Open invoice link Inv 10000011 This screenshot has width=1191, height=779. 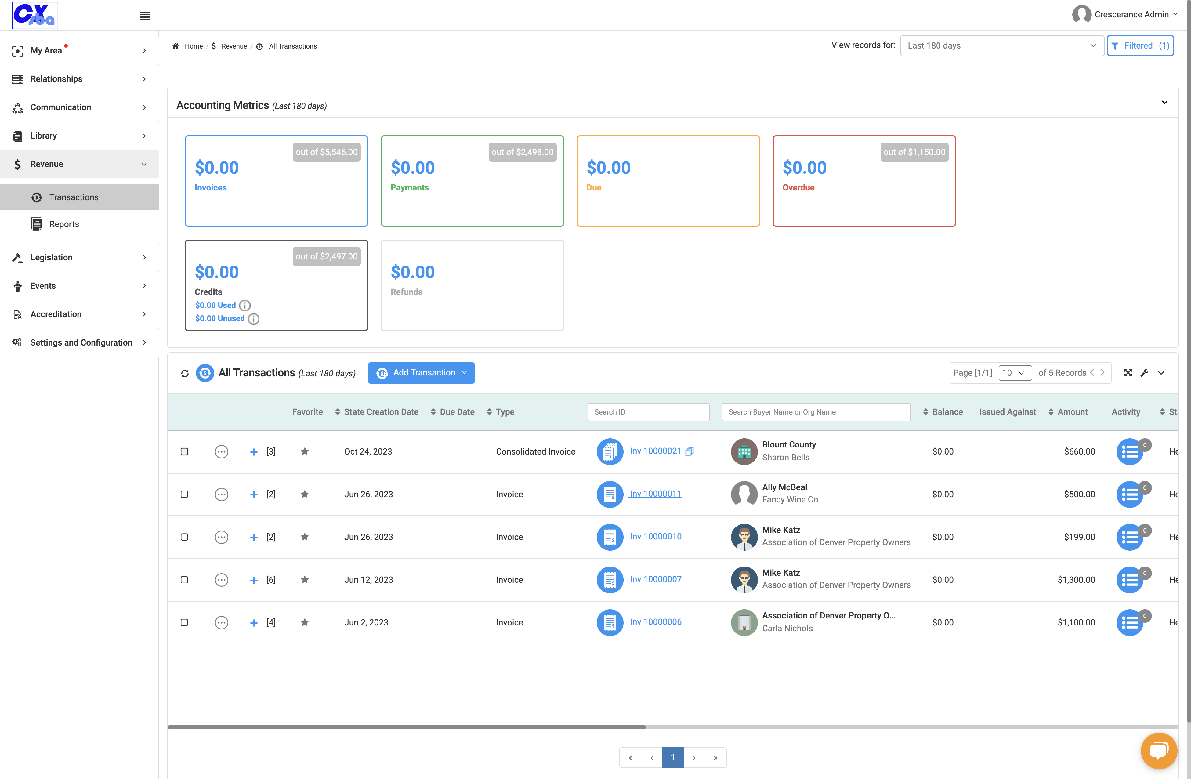pos(655,494)
